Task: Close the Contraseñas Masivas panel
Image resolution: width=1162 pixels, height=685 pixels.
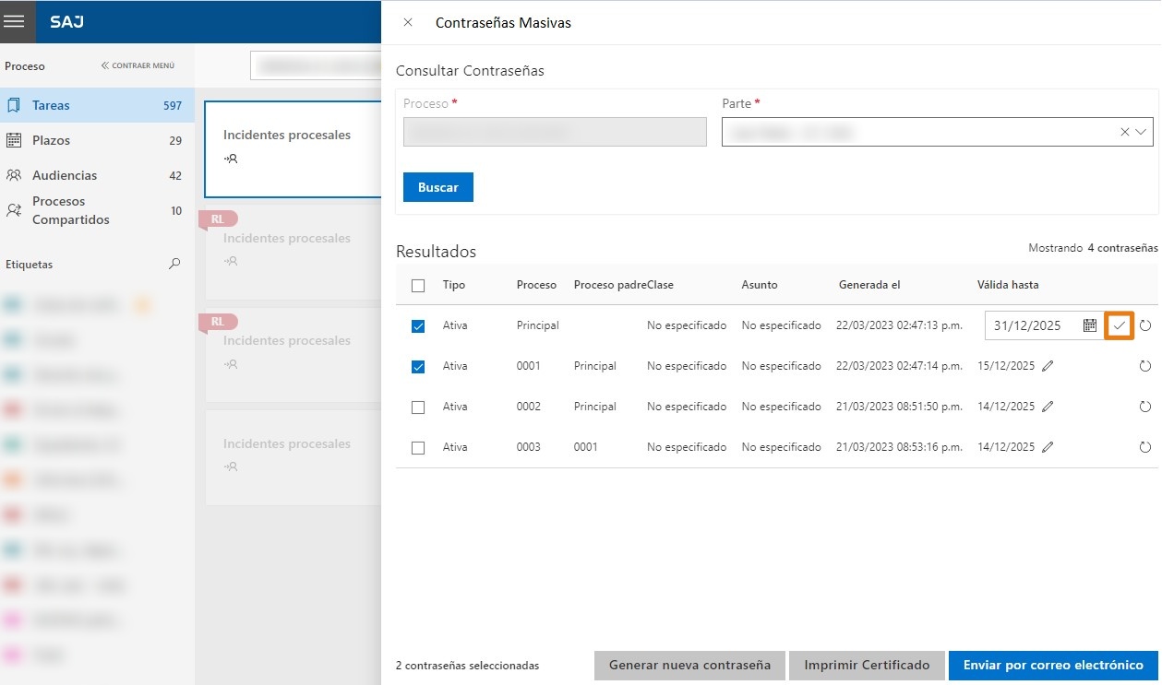Action: 408,22
